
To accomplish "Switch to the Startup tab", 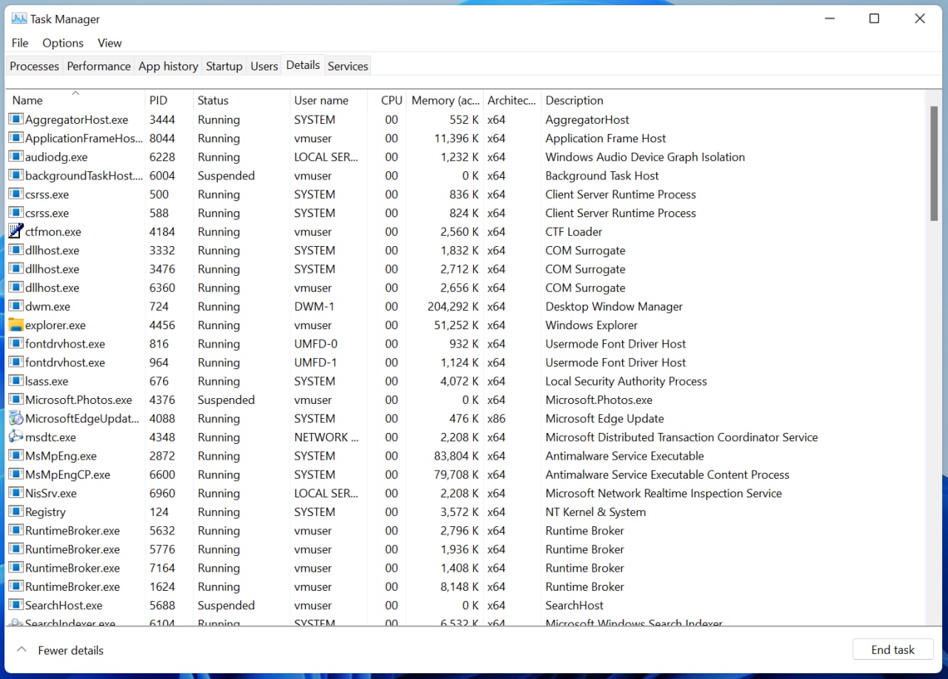I will point(224,66).
